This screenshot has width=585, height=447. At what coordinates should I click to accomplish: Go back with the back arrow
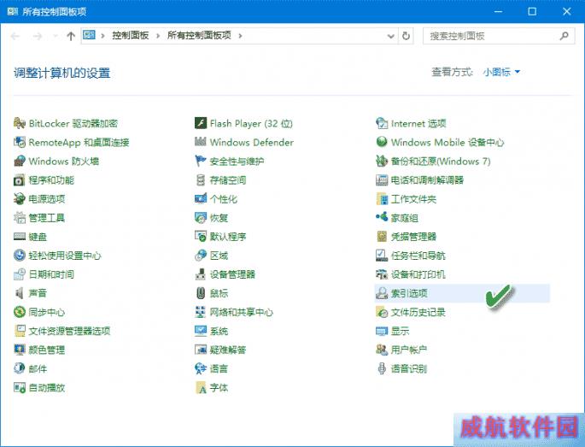[x=15, y=36]
